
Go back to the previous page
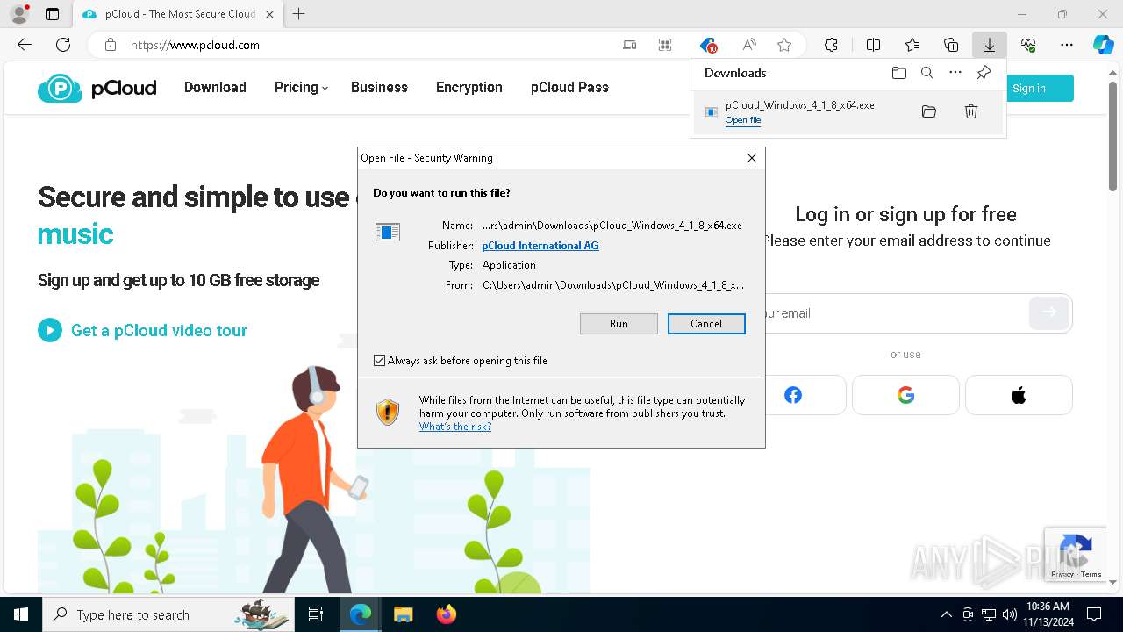point(25,45)
